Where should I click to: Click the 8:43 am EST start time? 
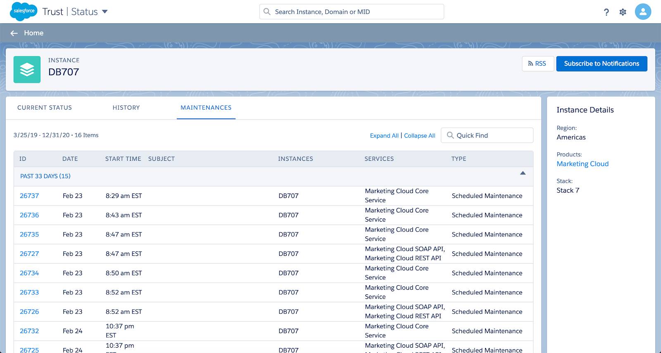(x=124, y=215)
